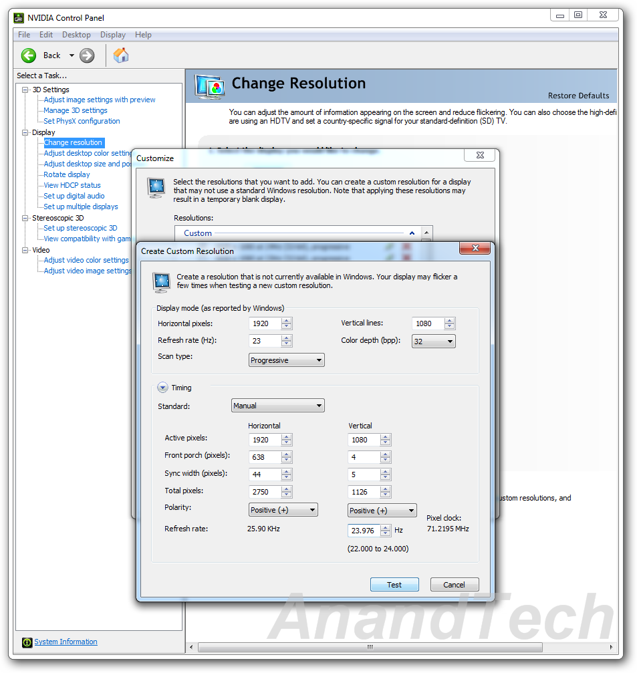Open the Back history dropdown arrow

pyautogui.click(x=72, y=55)
